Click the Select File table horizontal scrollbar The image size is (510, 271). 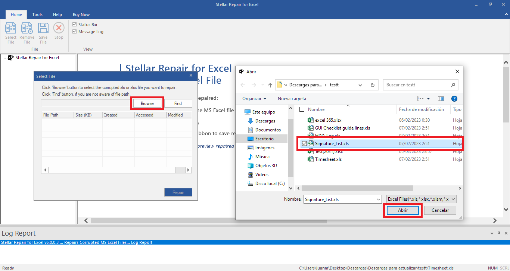click(x=112, y=170)
